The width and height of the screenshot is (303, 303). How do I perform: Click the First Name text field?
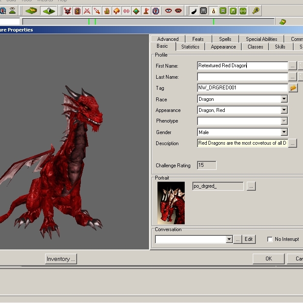(243, 66)
